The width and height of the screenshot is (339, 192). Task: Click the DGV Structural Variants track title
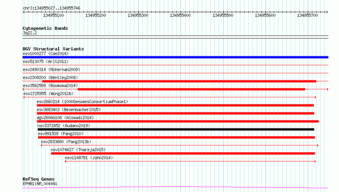coord(53,49)
